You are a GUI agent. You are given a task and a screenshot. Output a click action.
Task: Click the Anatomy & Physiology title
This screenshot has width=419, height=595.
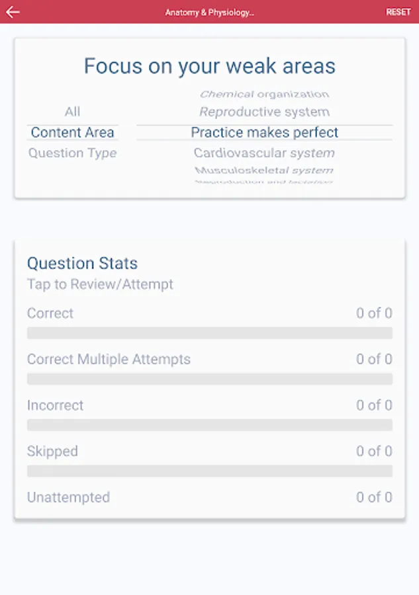tap(209, 13)
